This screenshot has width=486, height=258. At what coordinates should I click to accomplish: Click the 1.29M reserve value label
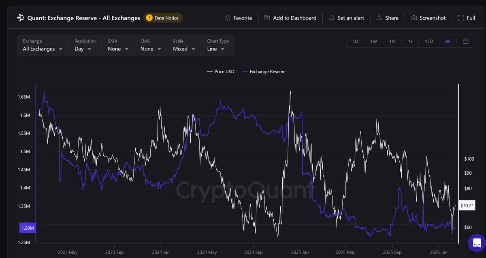28,228
